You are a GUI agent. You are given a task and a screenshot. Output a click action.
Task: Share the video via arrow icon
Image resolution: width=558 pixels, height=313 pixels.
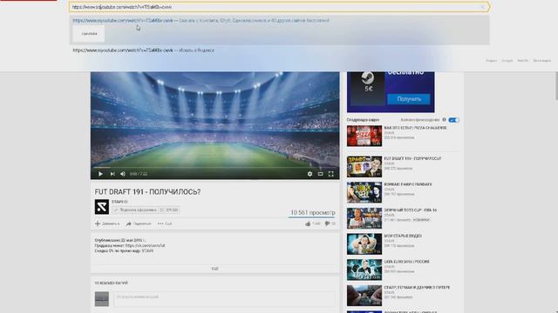[x=139, y=223]
